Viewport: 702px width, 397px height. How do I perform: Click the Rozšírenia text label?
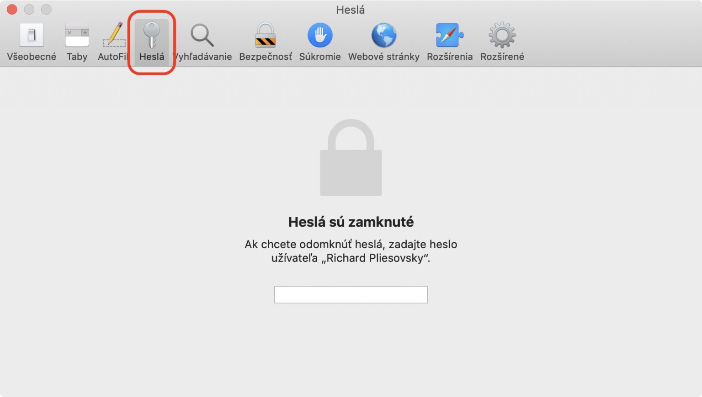(450, 57)
